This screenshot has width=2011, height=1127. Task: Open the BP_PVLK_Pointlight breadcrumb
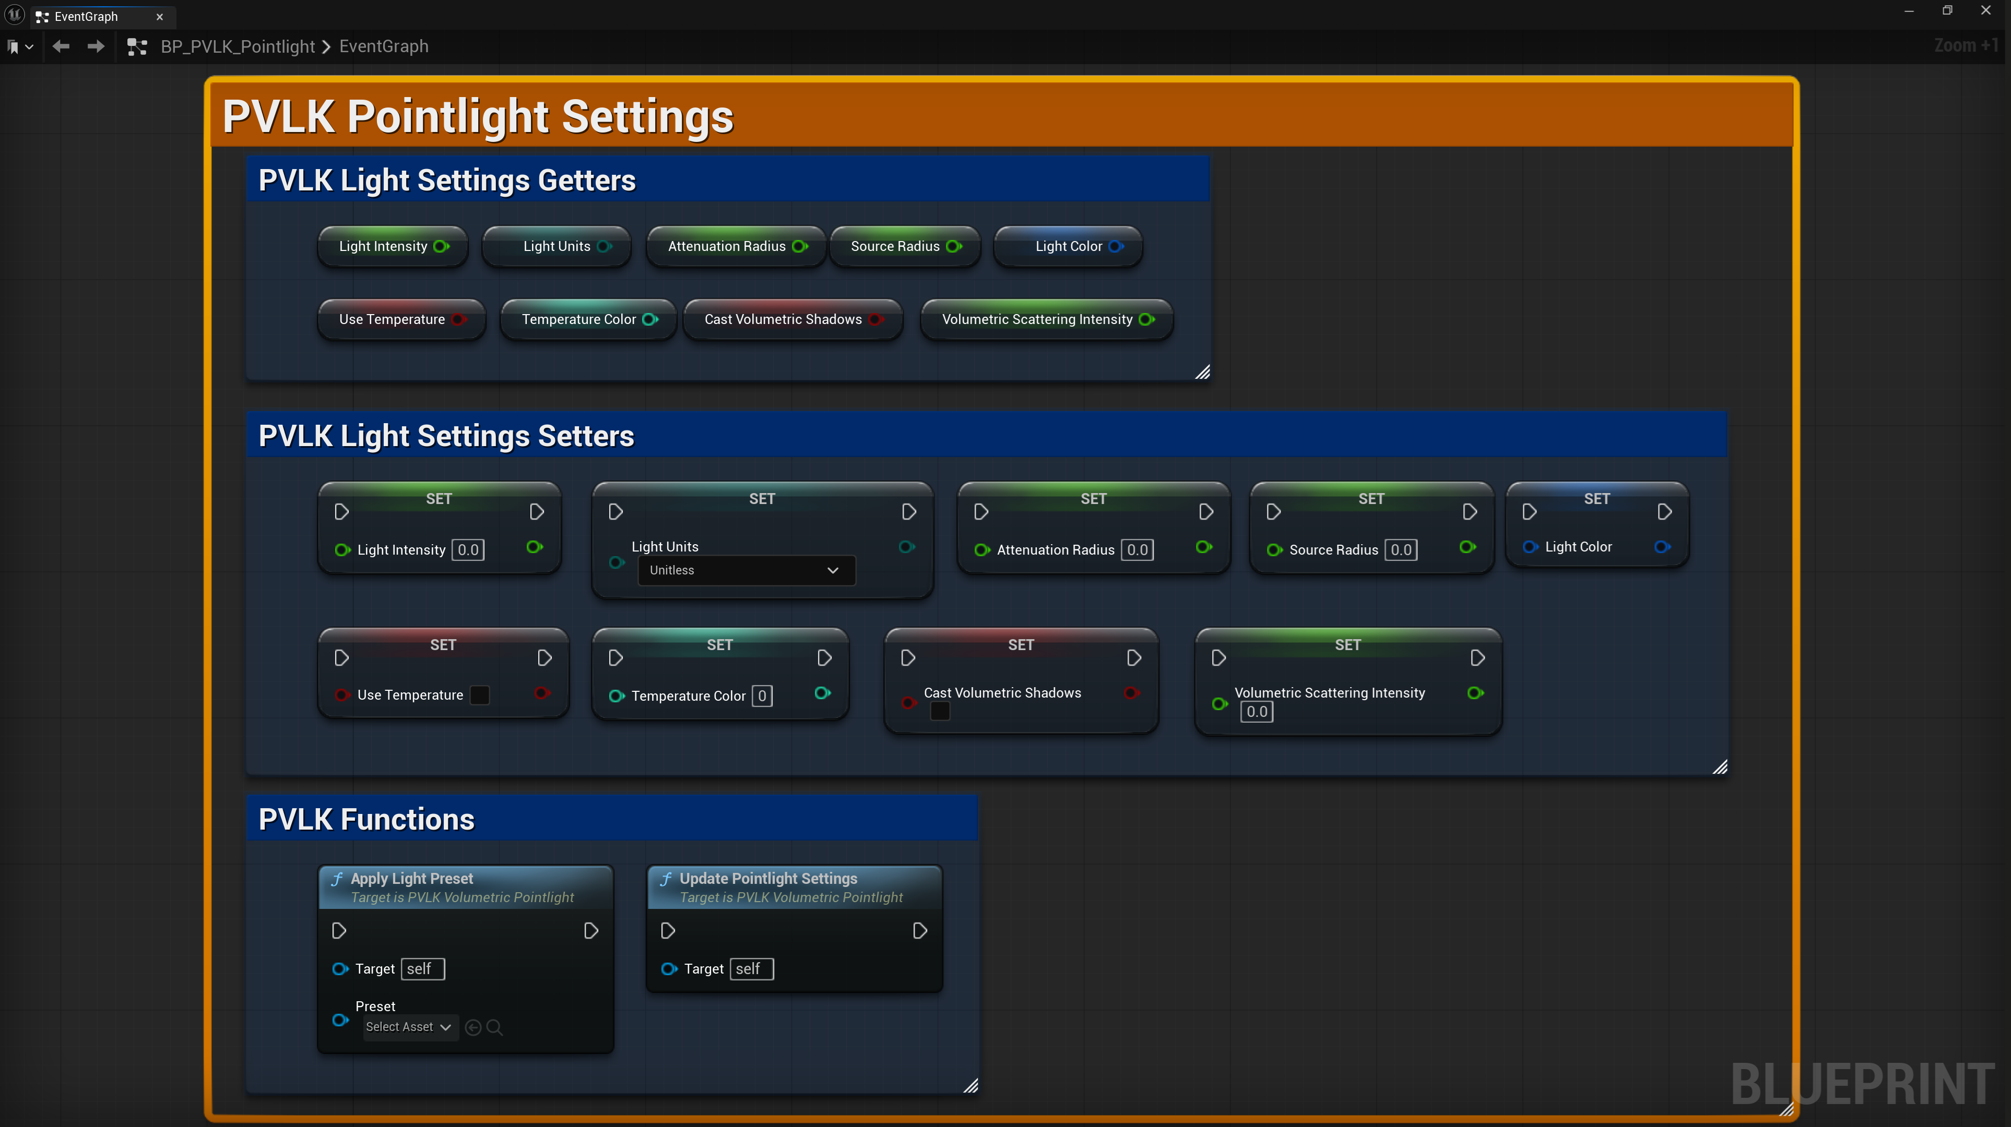[x=238, y=47]
